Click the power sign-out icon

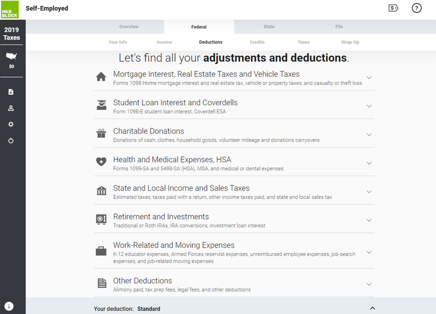[11, 141]
